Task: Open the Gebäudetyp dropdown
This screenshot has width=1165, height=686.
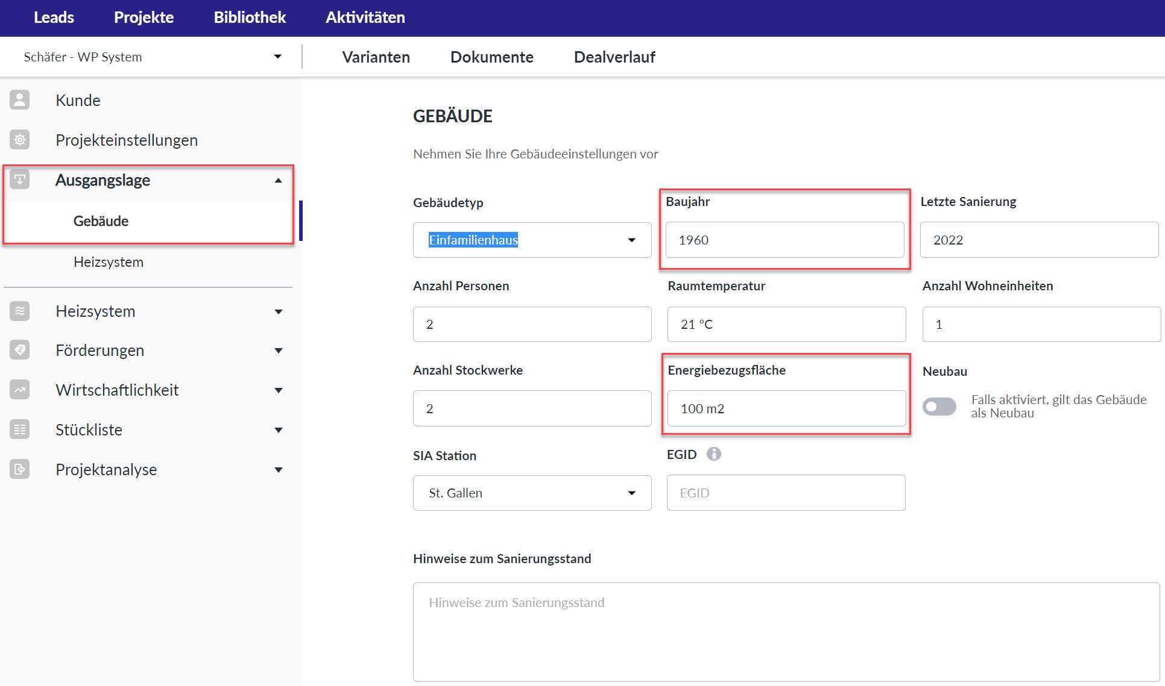Action: 631,240
